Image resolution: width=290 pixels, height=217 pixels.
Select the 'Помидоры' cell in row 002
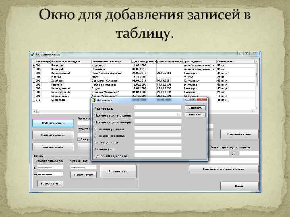[111, 69]
